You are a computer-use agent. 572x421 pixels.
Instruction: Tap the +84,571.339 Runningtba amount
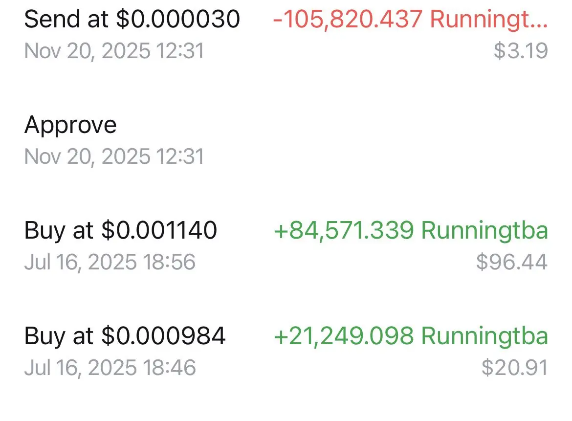(411, 231)
